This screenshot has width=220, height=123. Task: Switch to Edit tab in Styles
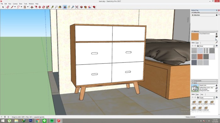197,95
